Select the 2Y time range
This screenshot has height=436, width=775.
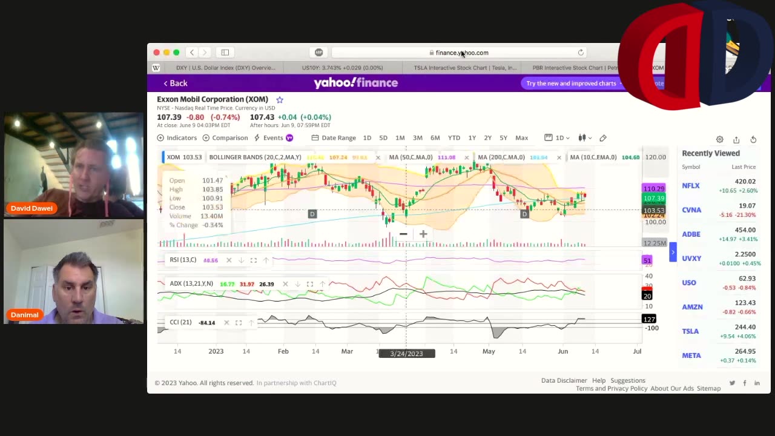click(488, 138)
